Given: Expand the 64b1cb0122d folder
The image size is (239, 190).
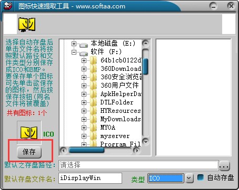Looking at the screenshot, I should pyautogui.click(x=84, y=60).
